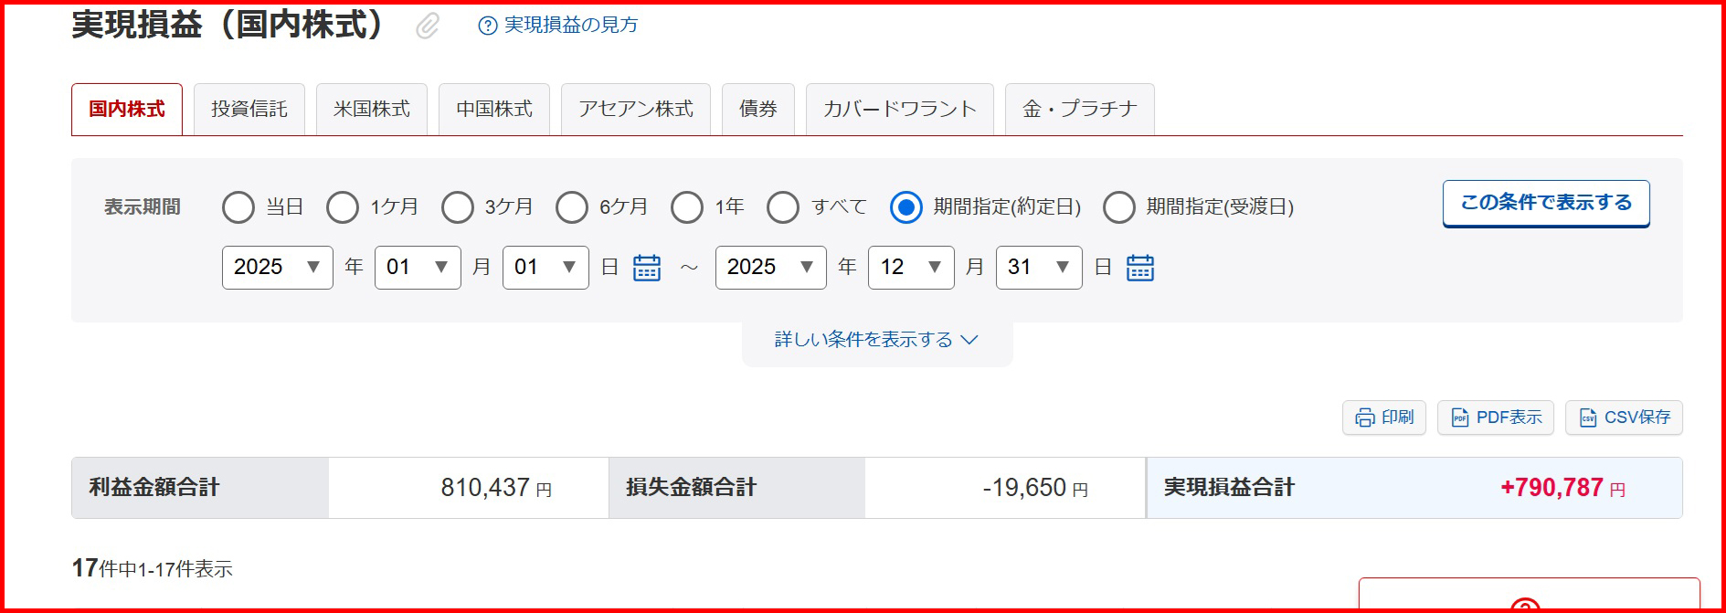Viewport: 1726px width, 613px height.
Task: Open the 金・プラチナ tab
Action: (1079, 110)
